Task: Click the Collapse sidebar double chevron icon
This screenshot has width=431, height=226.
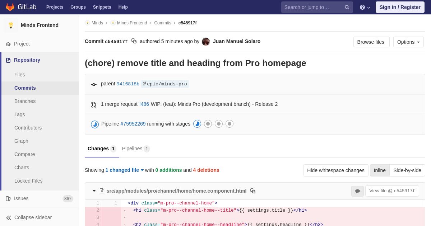Action: (9, 218)
